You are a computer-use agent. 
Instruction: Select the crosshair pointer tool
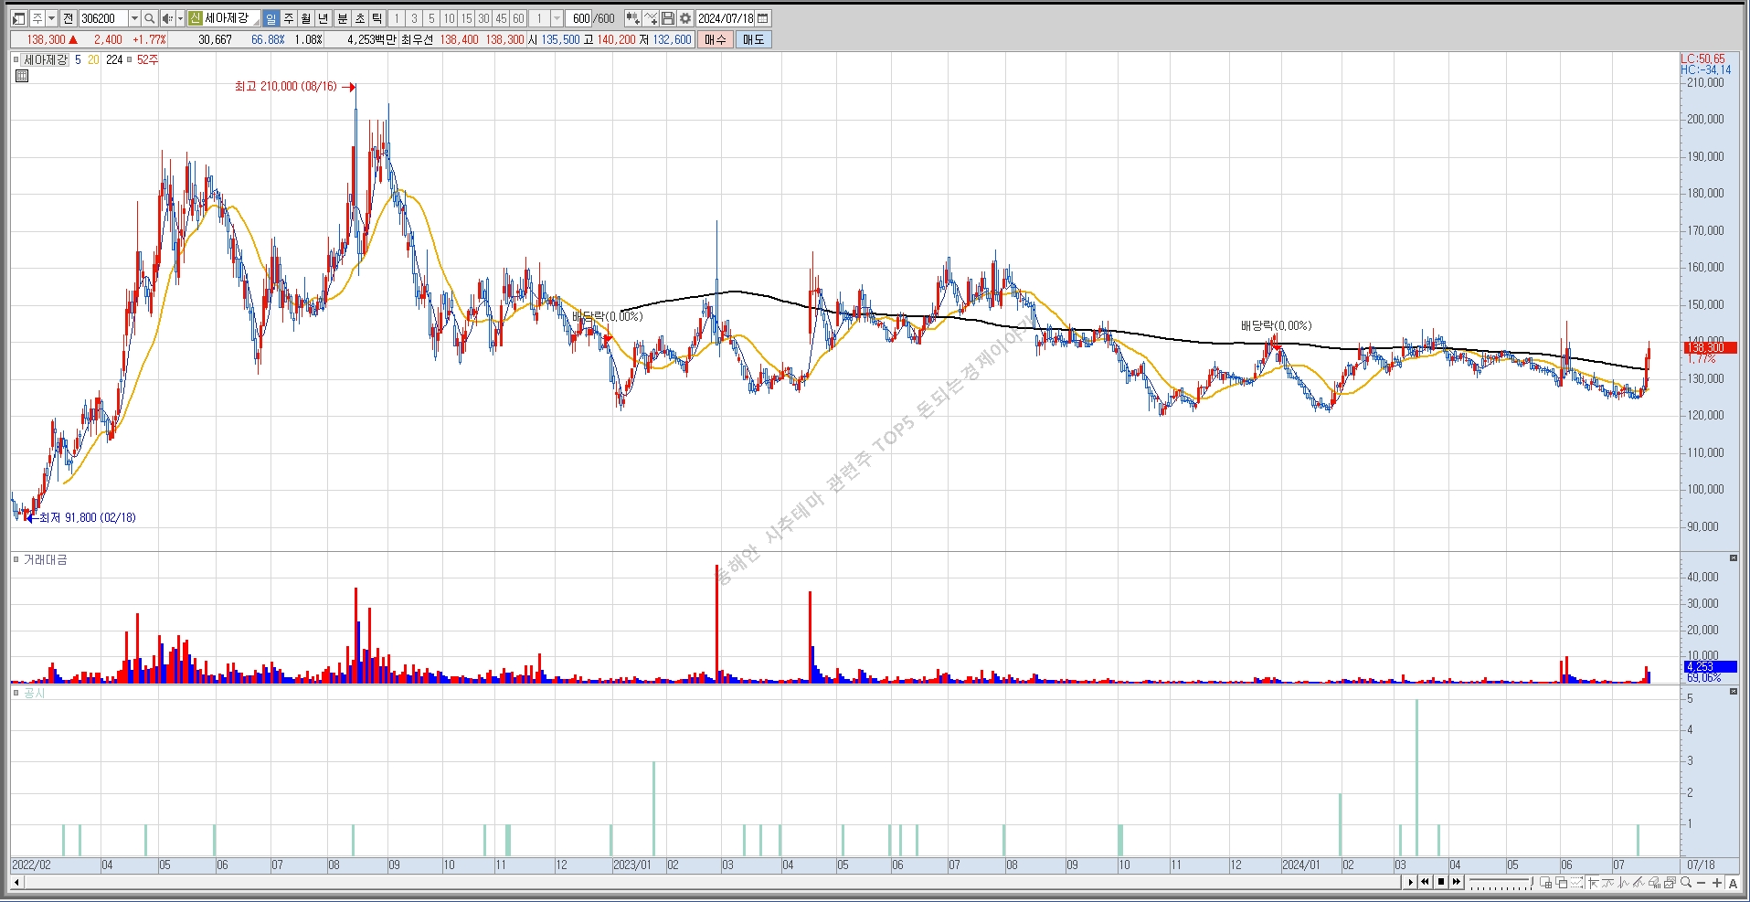coord(1593,882)
